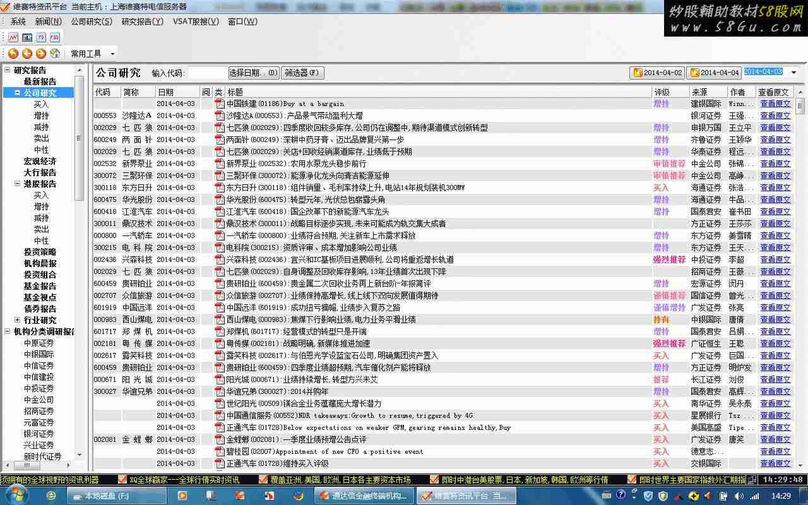This screenshot has width=808, height=505.
Task: Collapse the 机构分类调研报告 tree node
Action: (8, 331)
